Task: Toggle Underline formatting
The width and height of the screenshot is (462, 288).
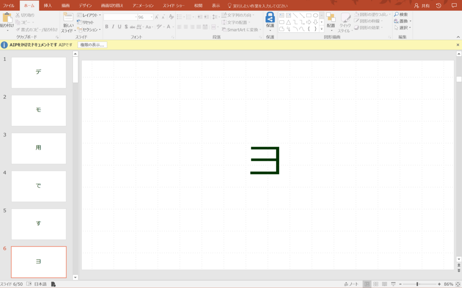Action: 120,27
